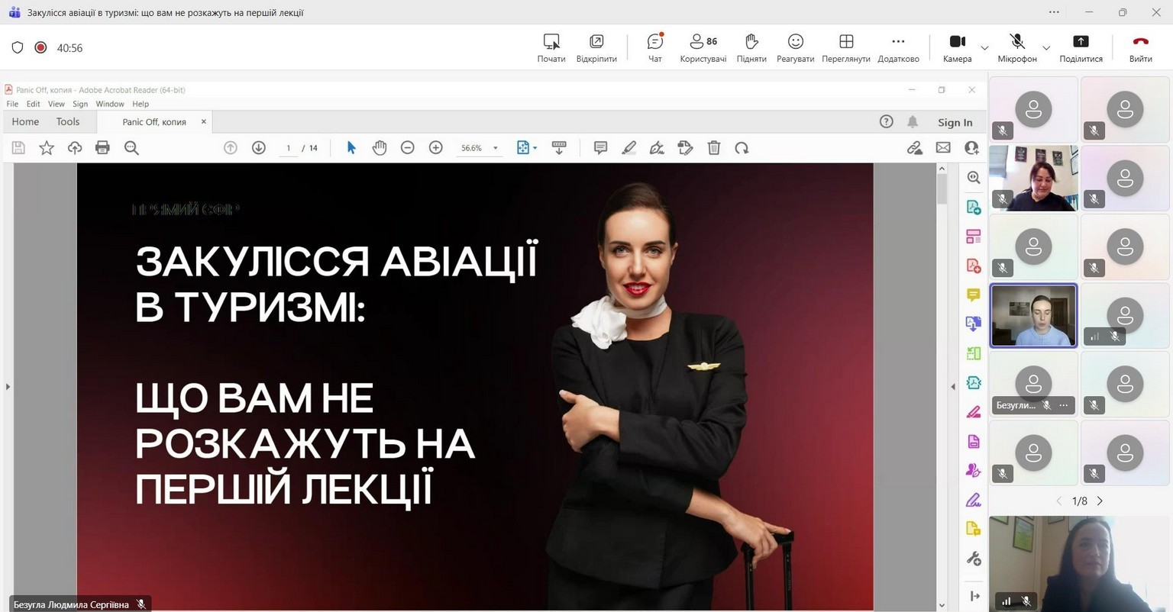Expand the microphone options dropdown arrow
This screenshot has height=612, width=1173.
click(x=1046, y=48)
